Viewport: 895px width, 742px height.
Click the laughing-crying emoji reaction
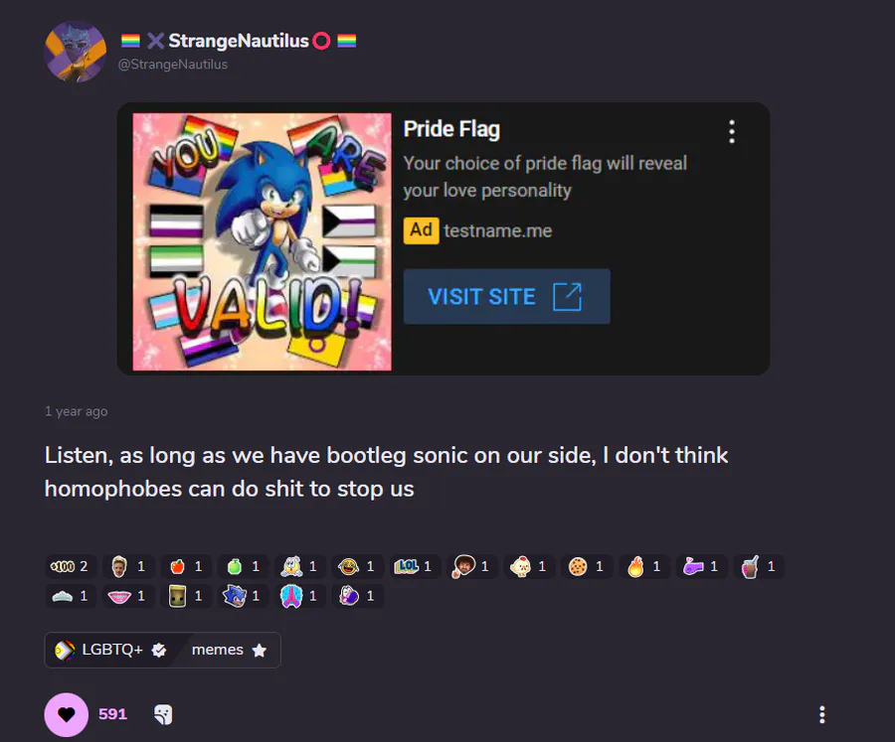pyautogui.click(x=357, y=566)
